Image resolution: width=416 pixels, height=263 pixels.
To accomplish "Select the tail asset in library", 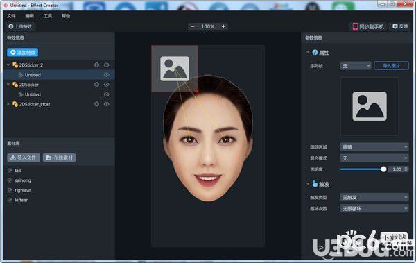I will (18, 171).
